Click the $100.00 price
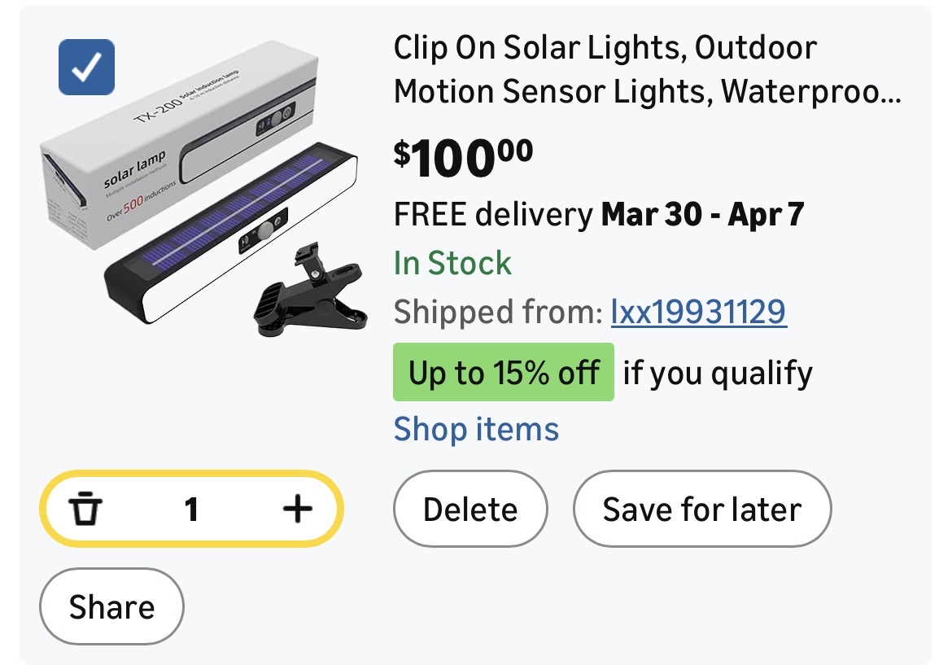Image resolution: width=952 pixels, height=665 pixels. point(463,159)
